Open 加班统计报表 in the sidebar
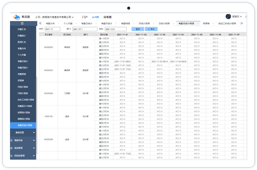This screenshot has height=170, width=257. tap(23, 113)
